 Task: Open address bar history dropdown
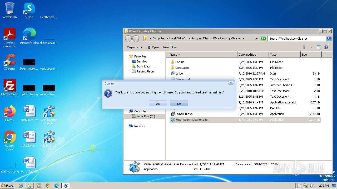pyautogui.click(x=257, y=38)
